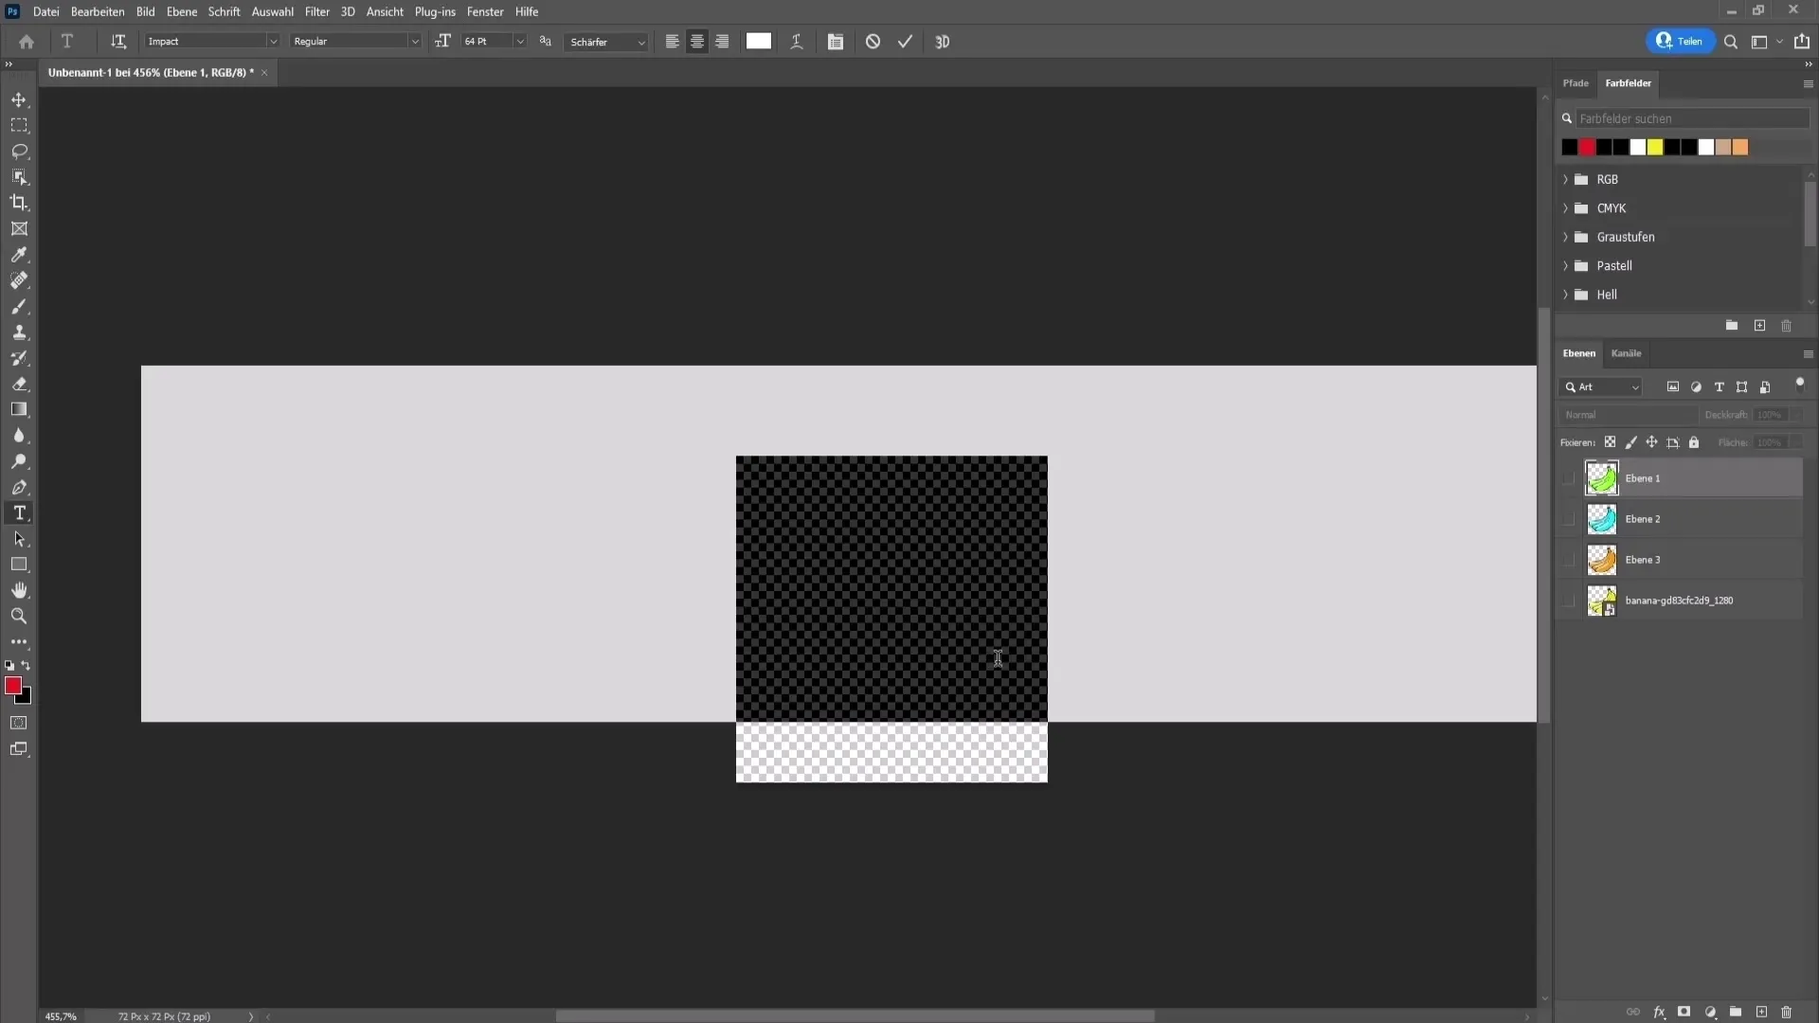Select the Move tool
Image resolution: width=1819 pixels, height=1023 pixels.
tap(19, 99)
